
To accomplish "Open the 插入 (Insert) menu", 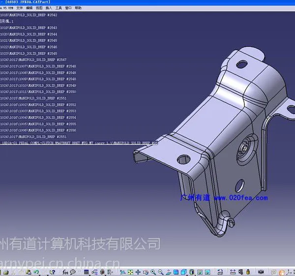I will click(x=49, y=8).
